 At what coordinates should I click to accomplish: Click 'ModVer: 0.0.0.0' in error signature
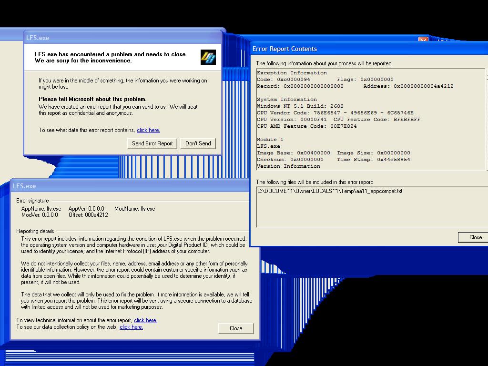pos(40,215)
